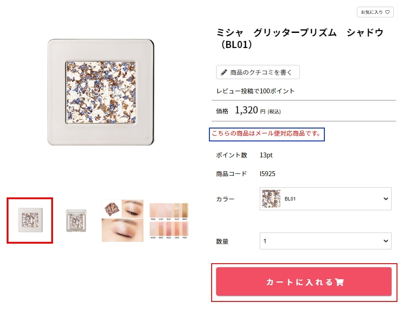Add item with カートに入れる button
401x309 pixels.
[x=304, y=282]
